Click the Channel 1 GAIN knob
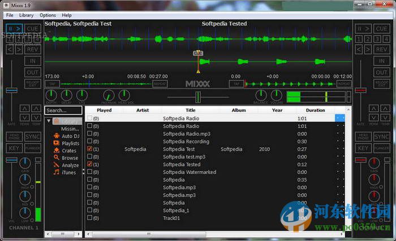 (x=25, y=163)
